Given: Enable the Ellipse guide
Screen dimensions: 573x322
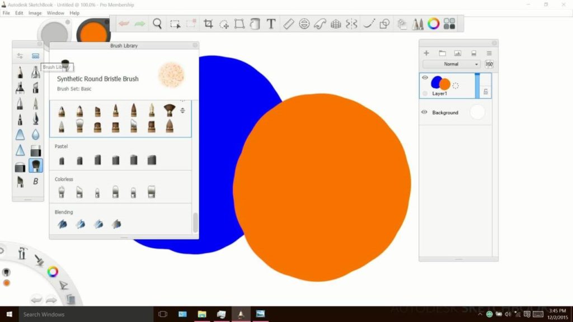Looking at the screenshot, I should coord(304,23).
